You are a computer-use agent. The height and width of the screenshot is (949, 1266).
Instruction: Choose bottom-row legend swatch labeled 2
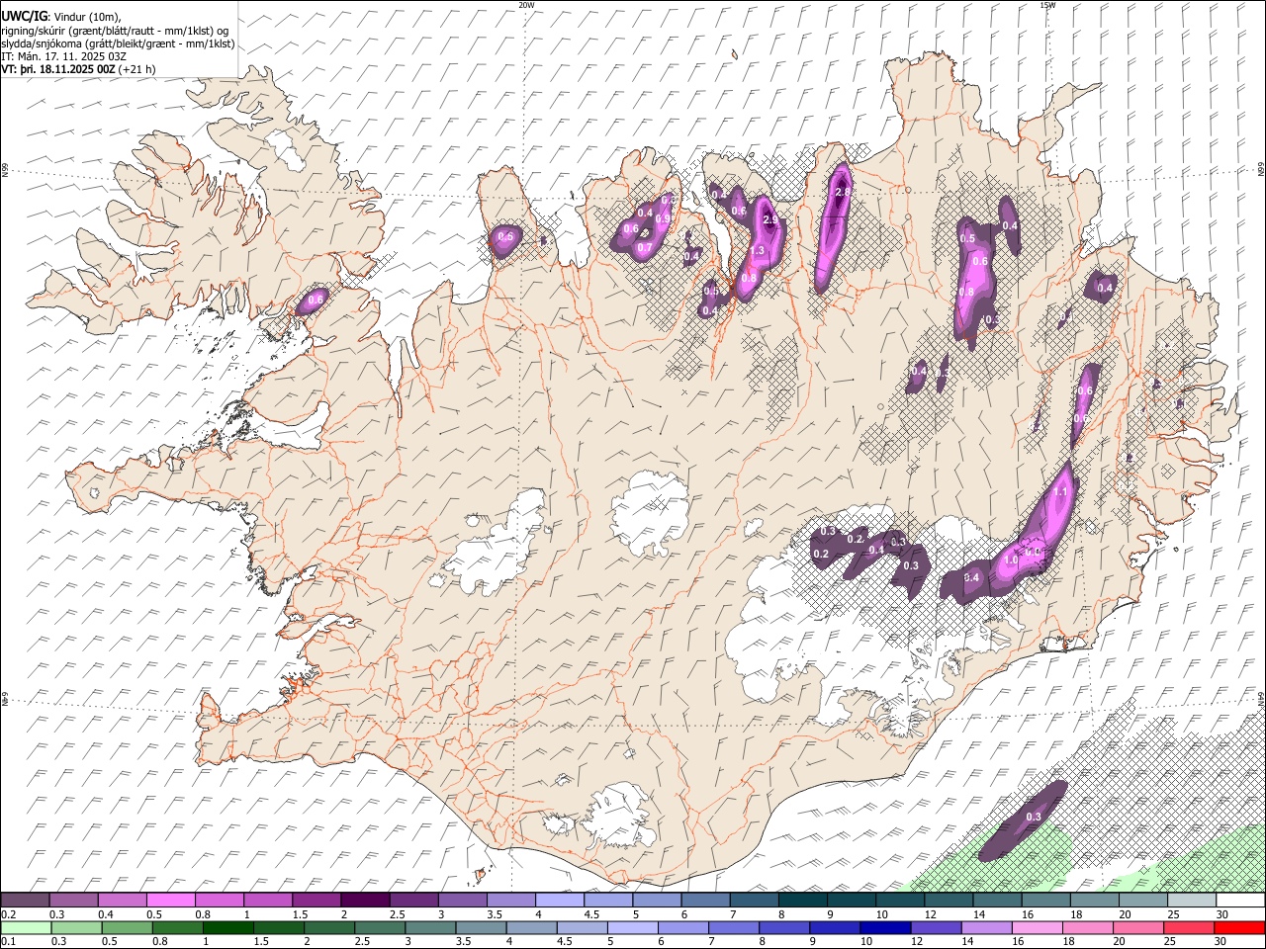point(328,927)
